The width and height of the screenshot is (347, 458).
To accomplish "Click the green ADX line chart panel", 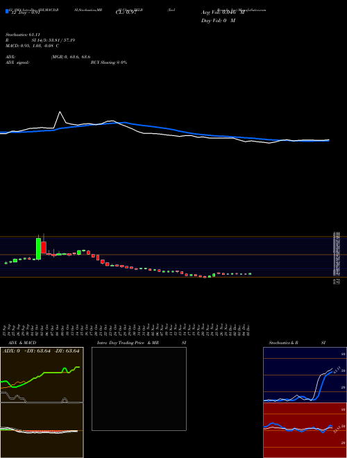I will (42, 375).
